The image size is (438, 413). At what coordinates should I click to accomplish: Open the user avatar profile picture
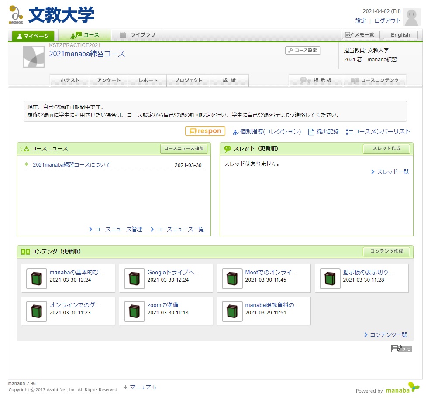[412, 17]
